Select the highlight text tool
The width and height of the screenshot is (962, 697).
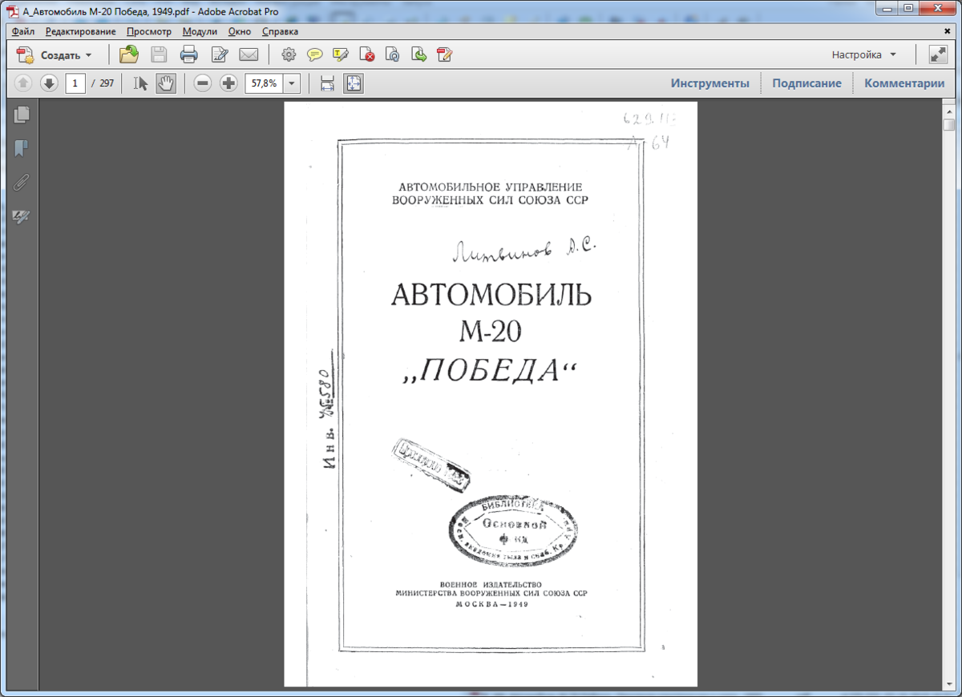pos(341,54)
